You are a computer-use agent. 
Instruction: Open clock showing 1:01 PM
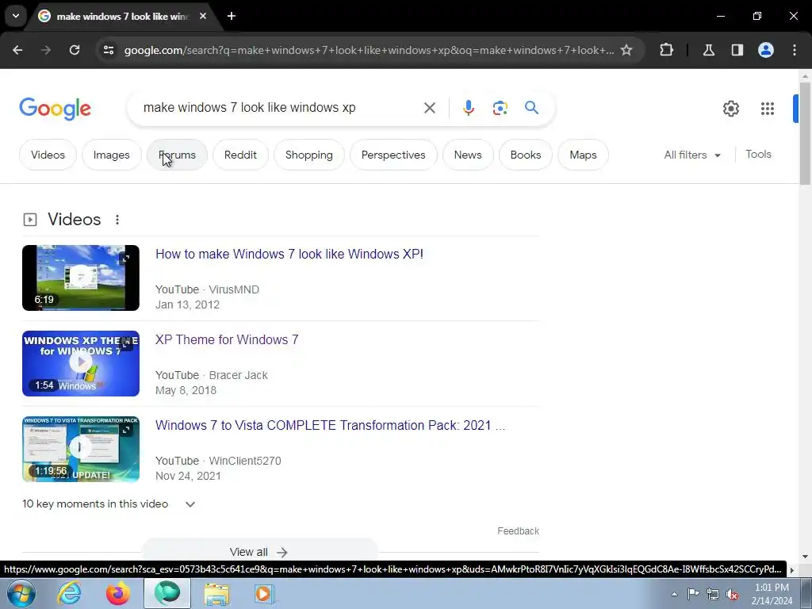772,594
